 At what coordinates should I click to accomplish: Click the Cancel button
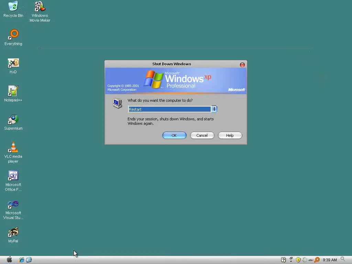tap(202, 135)
